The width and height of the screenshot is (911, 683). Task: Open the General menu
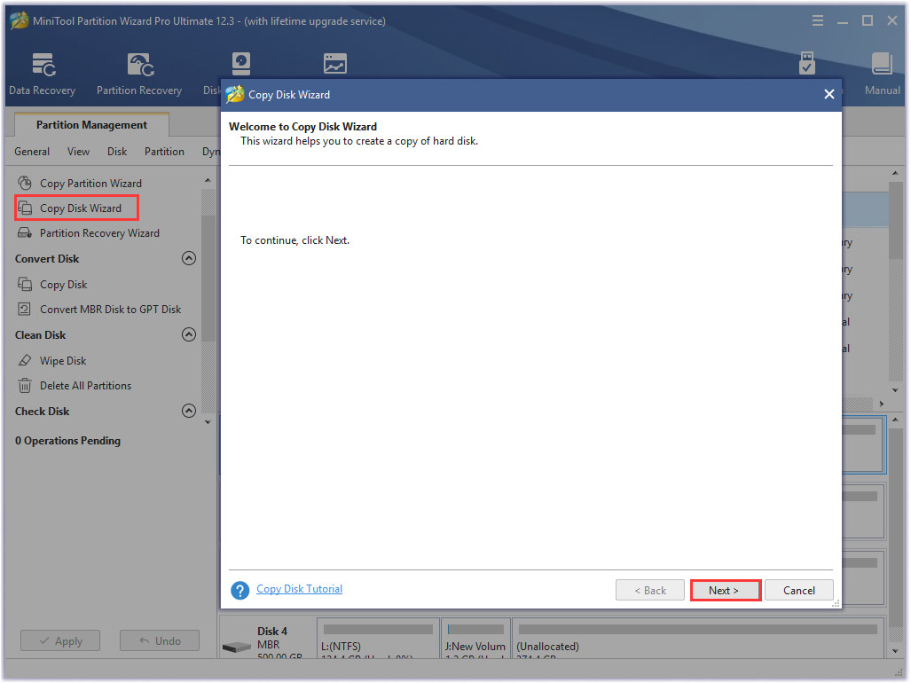[32, 152]
